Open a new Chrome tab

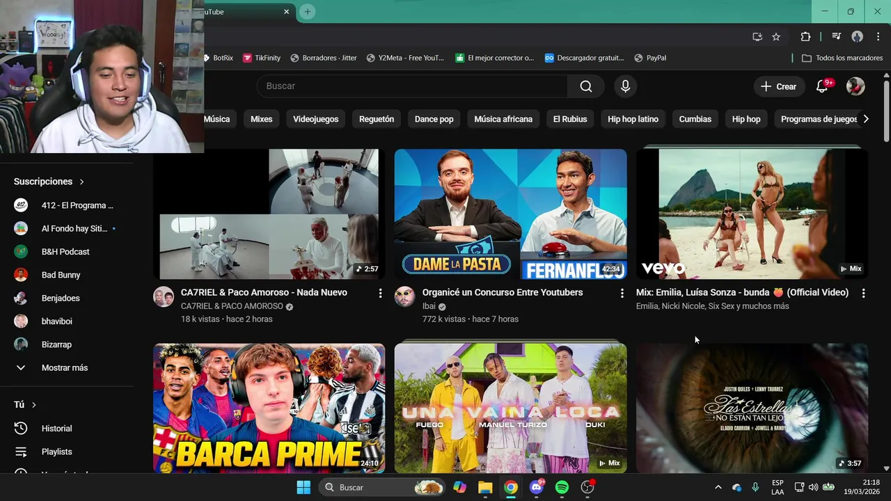[308, 12]
